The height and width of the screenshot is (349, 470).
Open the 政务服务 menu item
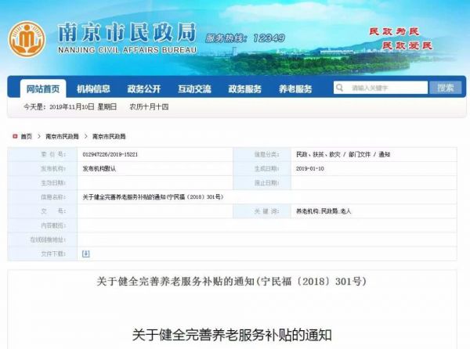click(x=244, y=88)
